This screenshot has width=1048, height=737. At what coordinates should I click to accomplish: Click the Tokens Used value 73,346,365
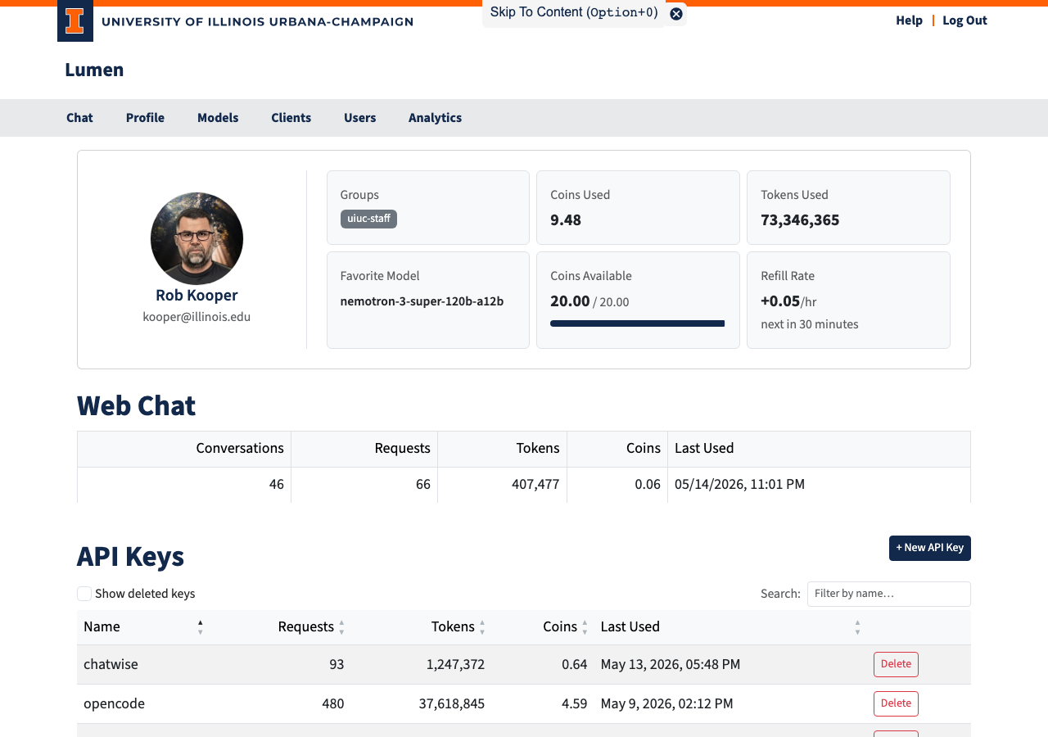(x=800, y=219)
